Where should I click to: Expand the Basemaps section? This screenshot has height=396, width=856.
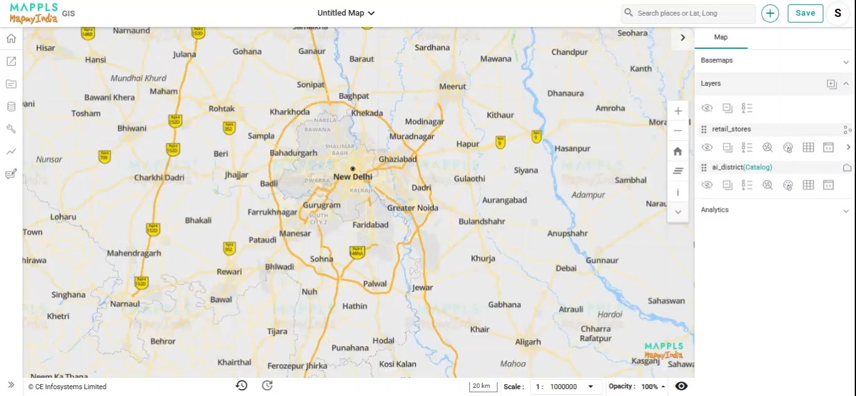[845, 61]
